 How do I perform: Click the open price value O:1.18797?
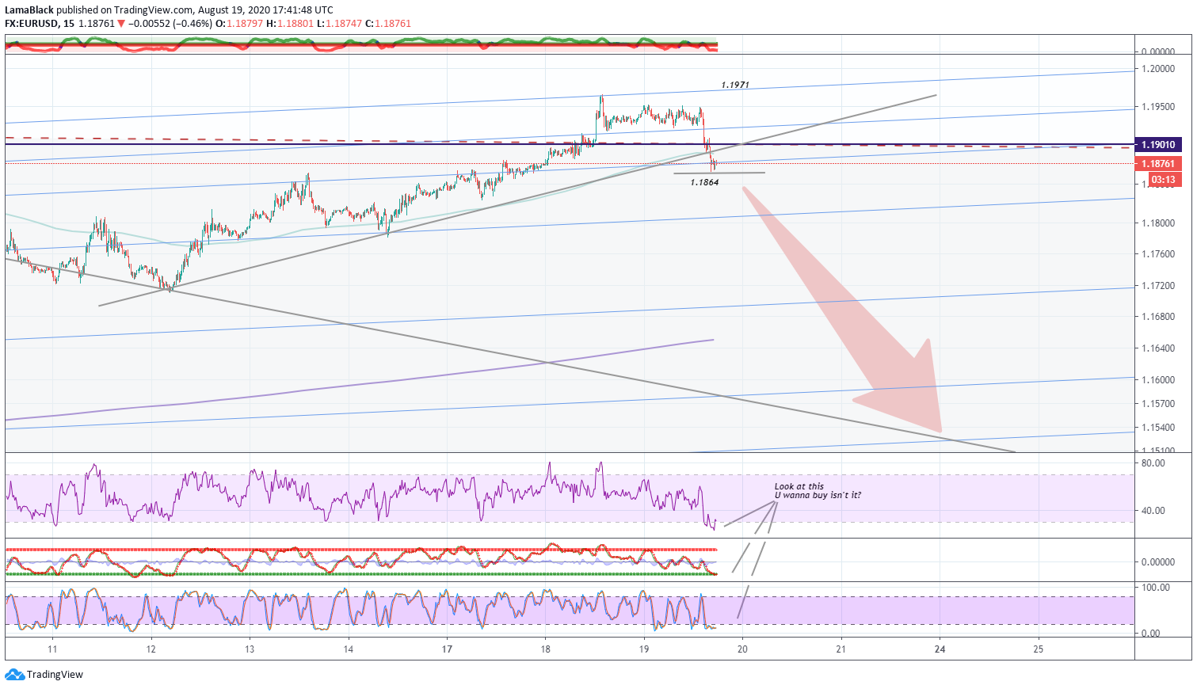239,24
